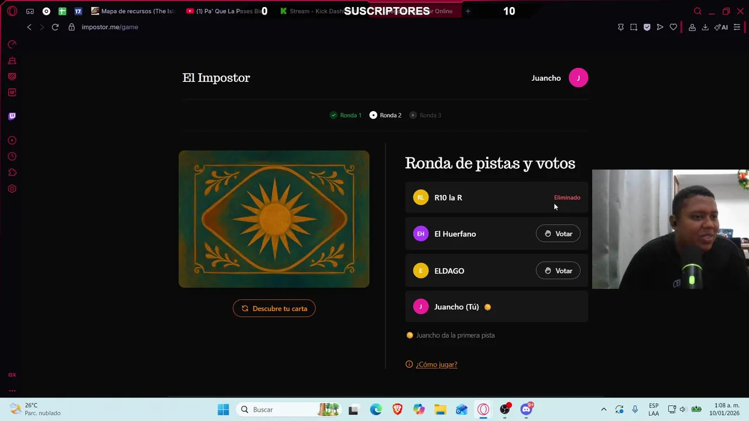Open Discord from the taskbar
Screen dimensions: 749x421
[x=527, y=409]
